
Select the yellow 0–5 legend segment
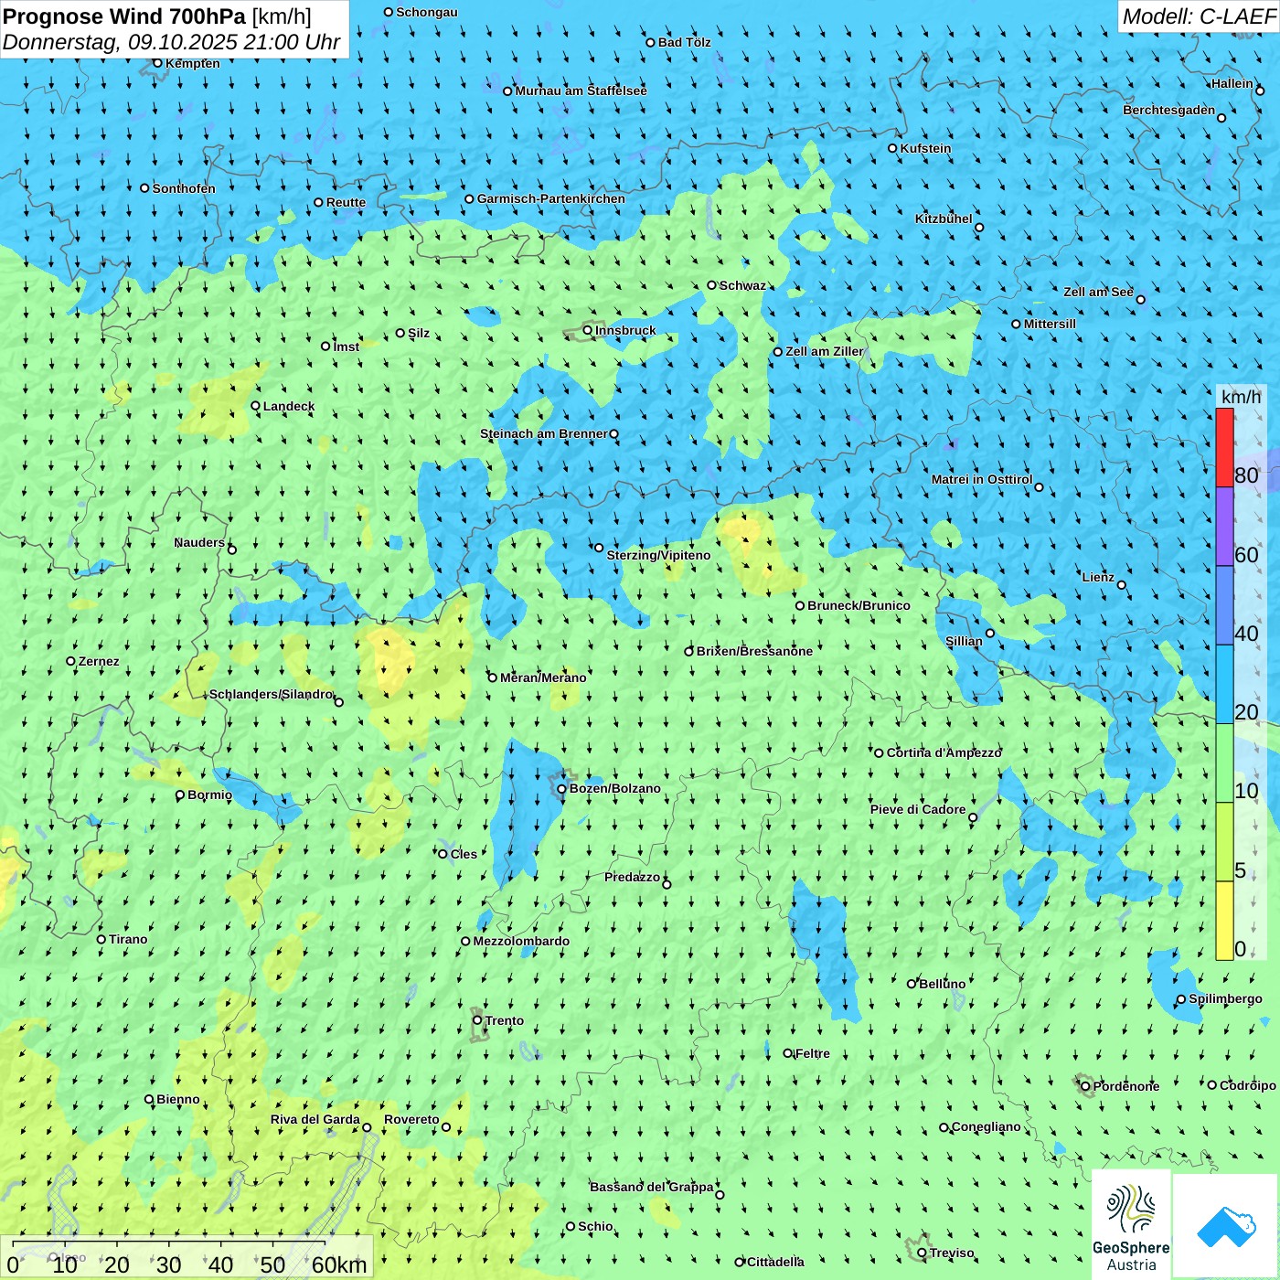coord(1224,921)
